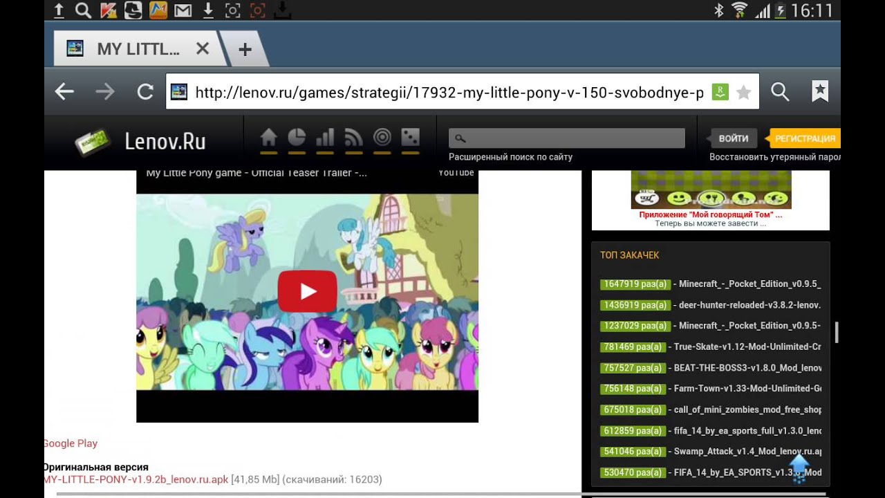Play the My Little Pony YouTube video

click(x=308, y=291)
